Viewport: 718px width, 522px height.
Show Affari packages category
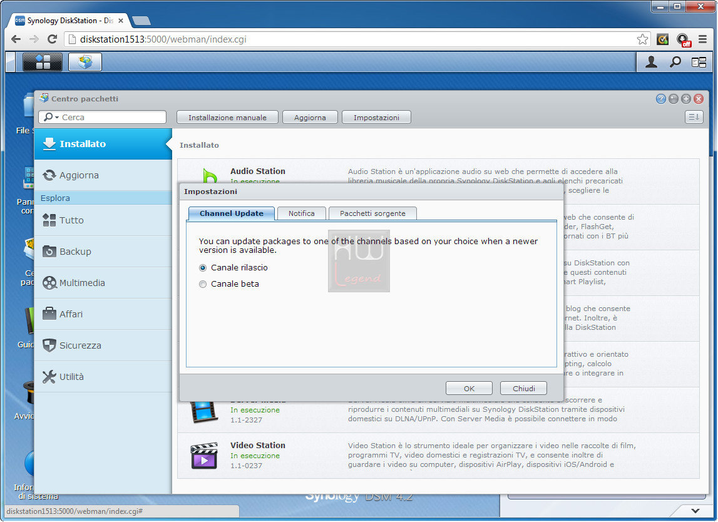[103, 314]
